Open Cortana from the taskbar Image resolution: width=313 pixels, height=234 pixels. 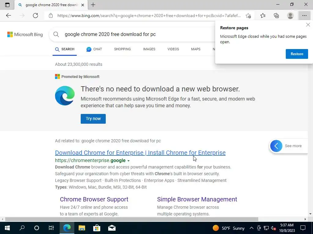(x=37, y=228)
